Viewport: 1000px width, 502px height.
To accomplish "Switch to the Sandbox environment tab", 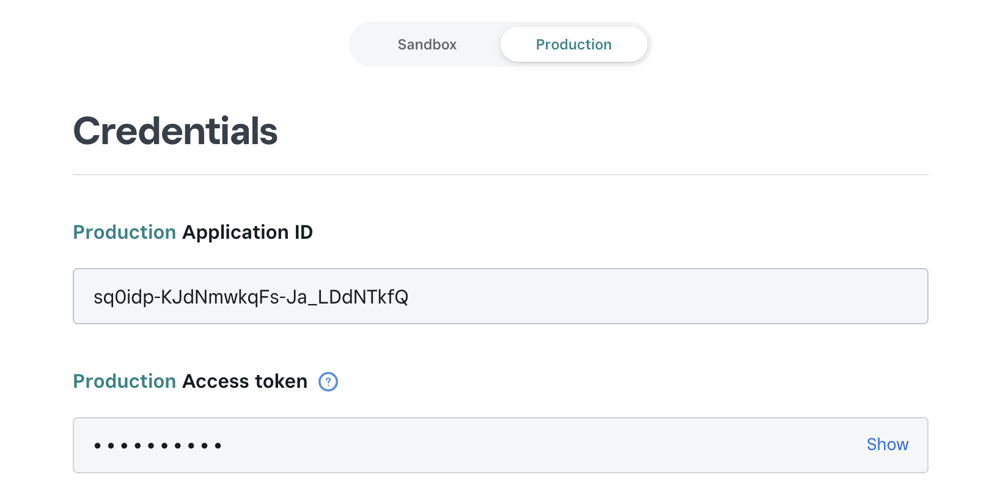I will (427, 45).
